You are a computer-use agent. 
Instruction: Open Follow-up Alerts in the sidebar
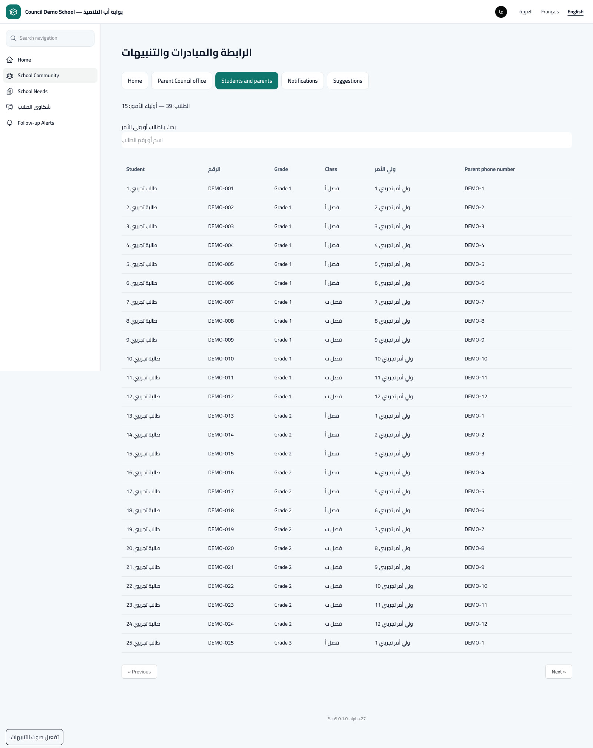tap(50, 123)
